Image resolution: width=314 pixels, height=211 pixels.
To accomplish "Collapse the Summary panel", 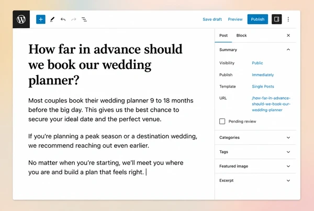I will [255, 50].
